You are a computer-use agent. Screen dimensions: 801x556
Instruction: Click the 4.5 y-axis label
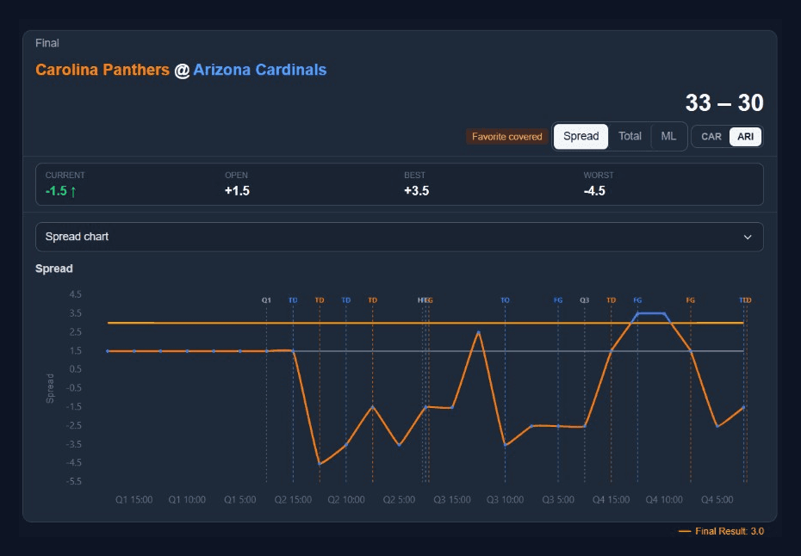tap(75, 294)
